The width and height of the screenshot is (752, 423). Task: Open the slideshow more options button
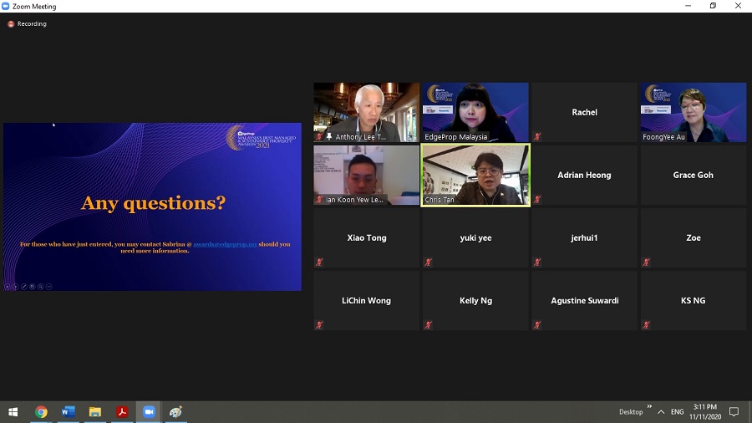tap(48, 287)
